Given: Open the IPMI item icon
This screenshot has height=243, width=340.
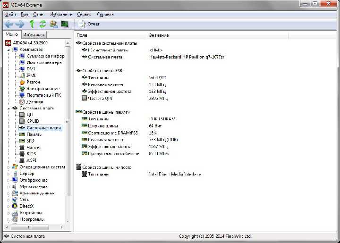Looking at the screenshot, I should (22, 75).
